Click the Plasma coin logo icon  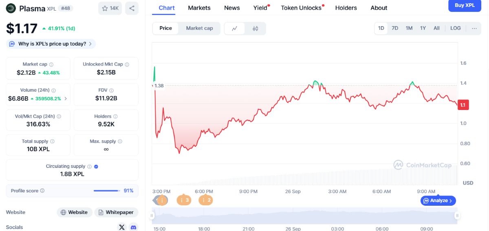click(11, 8)
